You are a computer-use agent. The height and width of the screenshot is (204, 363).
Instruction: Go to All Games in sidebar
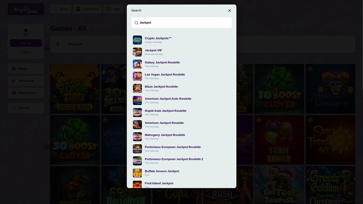[26, 81]
